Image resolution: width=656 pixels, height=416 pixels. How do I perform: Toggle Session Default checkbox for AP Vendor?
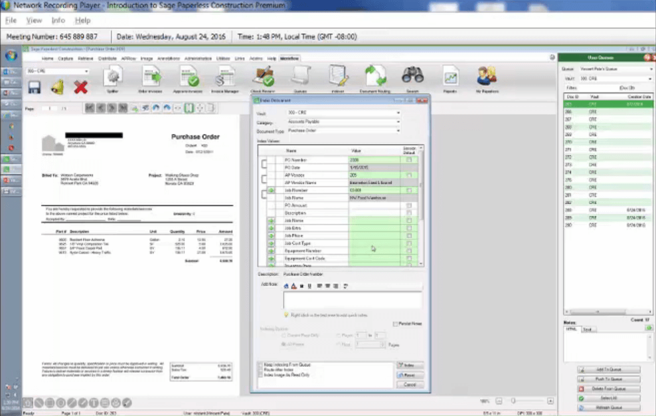pos(409,175)
